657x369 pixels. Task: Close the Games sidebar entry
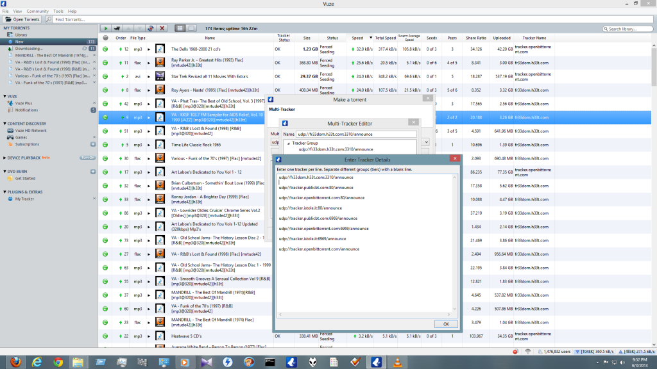(x=94, y=137)
